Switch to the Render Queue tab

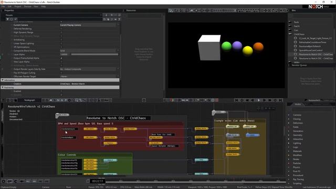tap(299, 65)
